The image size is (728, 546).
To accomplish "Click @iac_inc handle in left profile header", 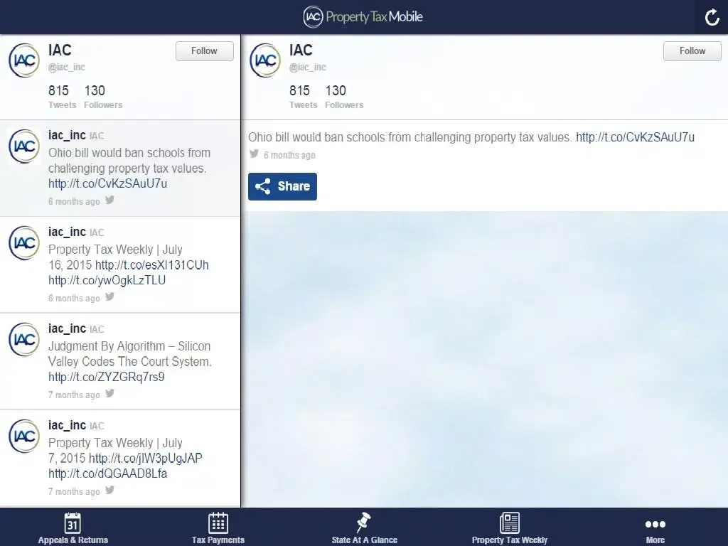I will coord(66,68).
